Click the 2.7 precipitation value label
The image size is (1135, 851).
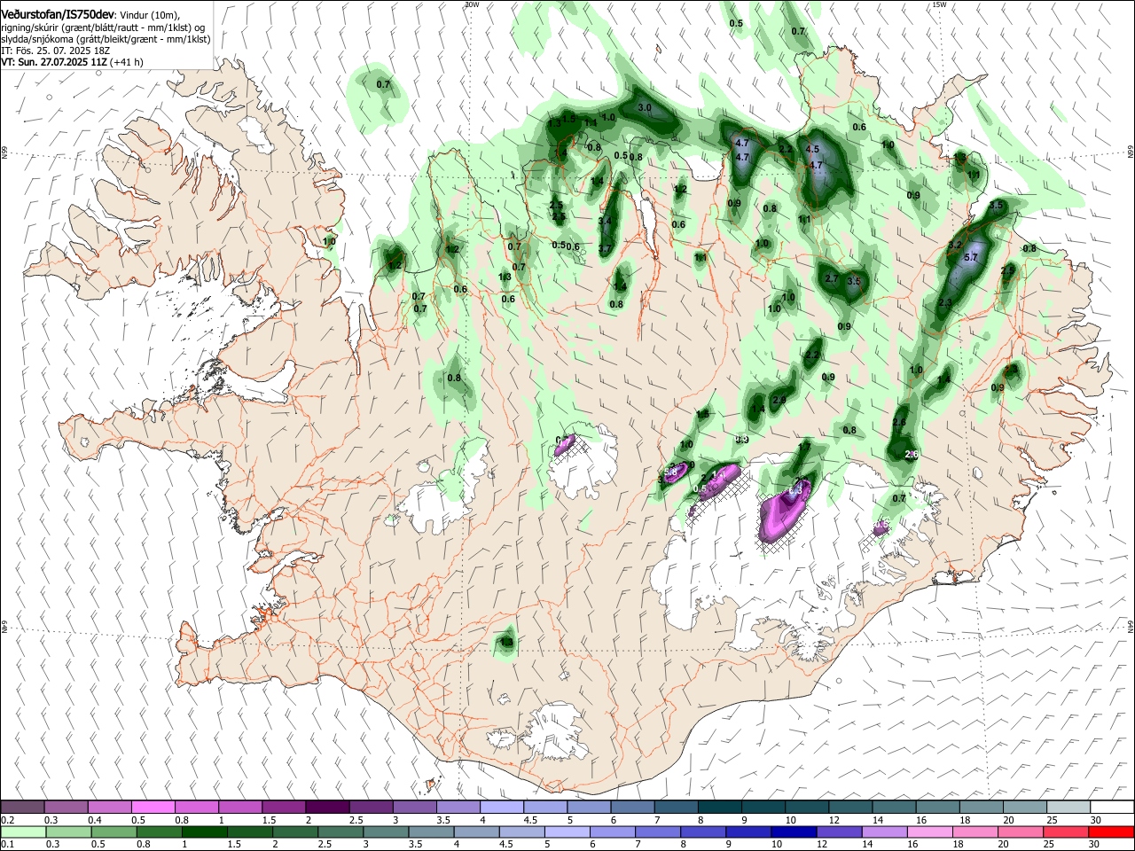tap(832, 278)
